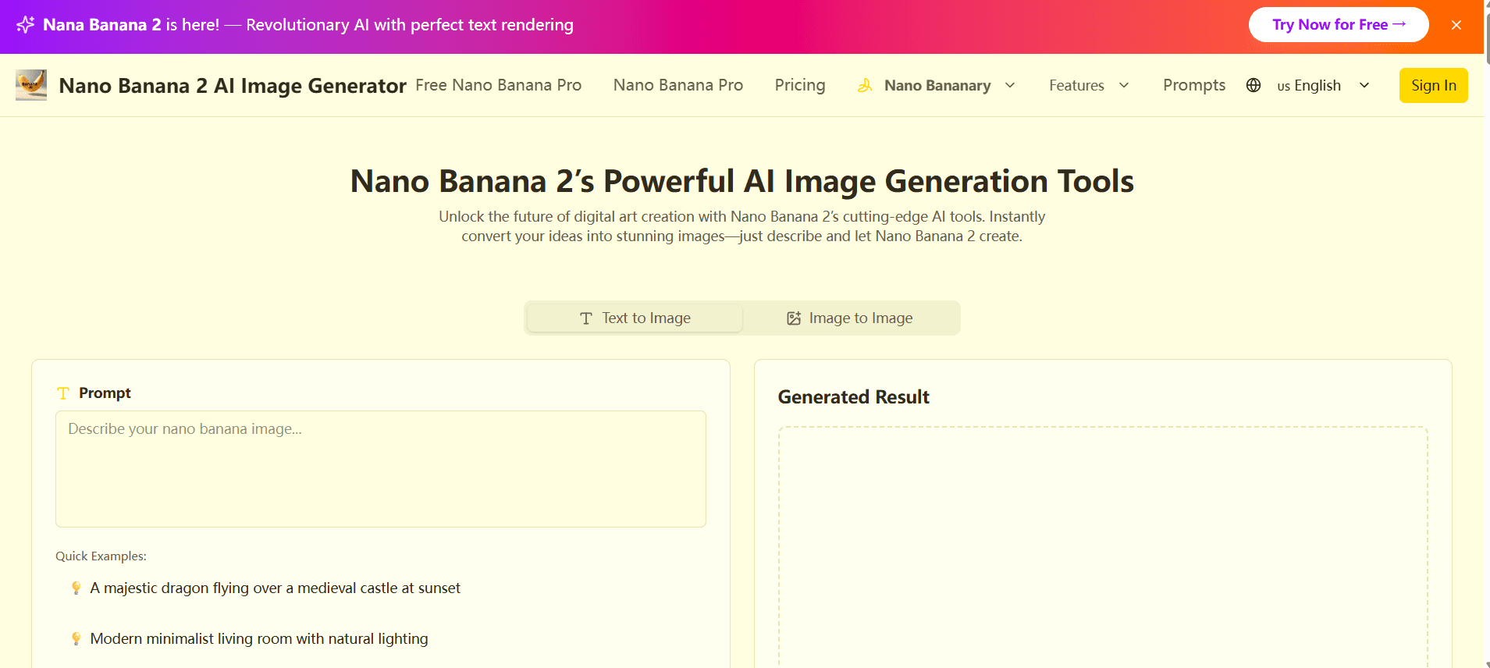Expand the Features chevron

[1124, 85]
